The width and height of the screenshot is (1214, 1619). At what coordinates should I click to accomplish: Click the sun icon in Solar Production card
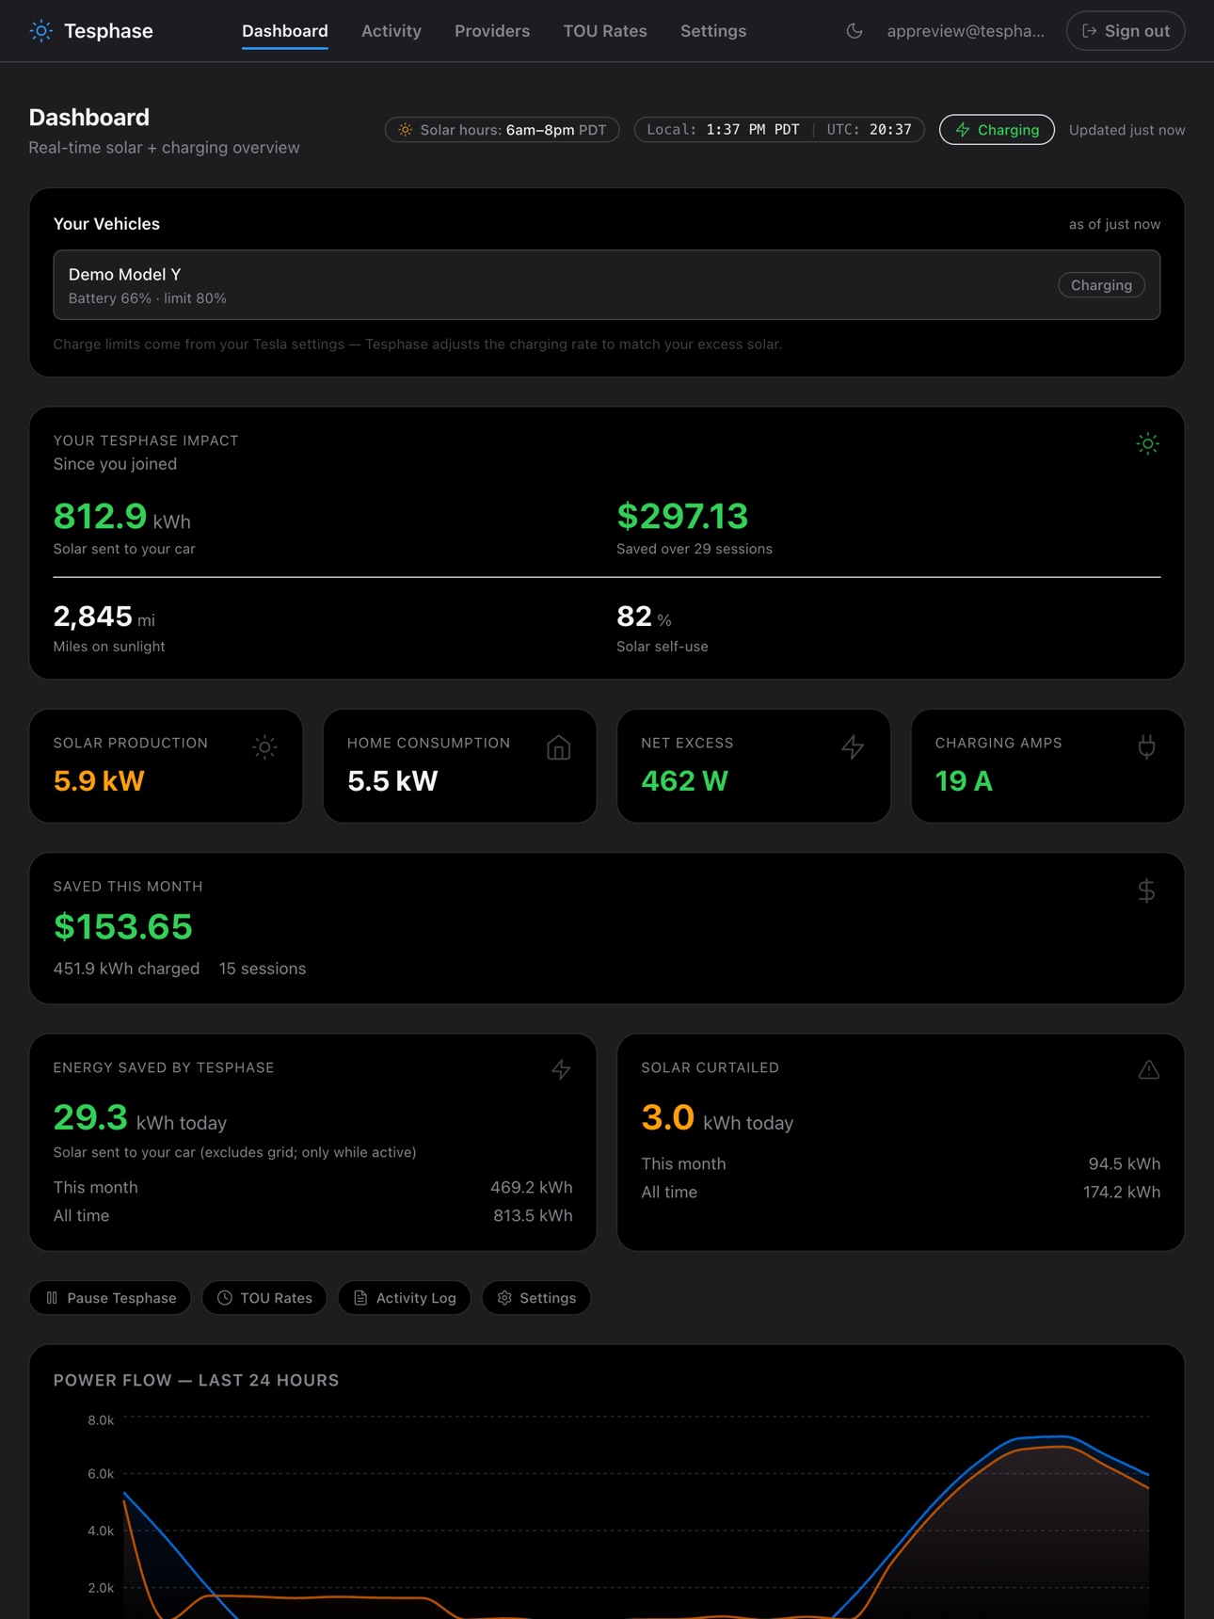coord(264,747)
